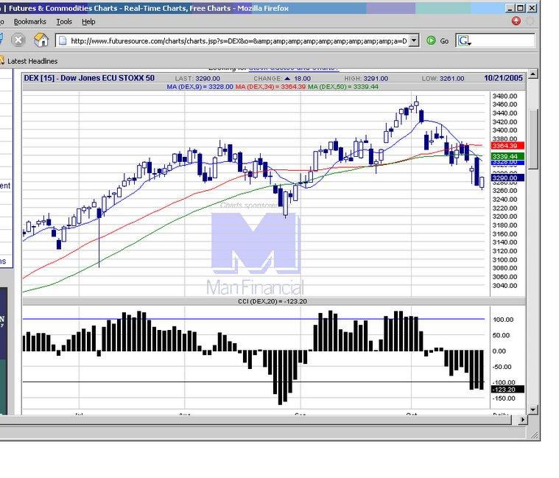Viewport: 559px width, 478px height.
Task: Click CCI (DEX,20) = -123.20 label
Action: [x=273, y=301]
